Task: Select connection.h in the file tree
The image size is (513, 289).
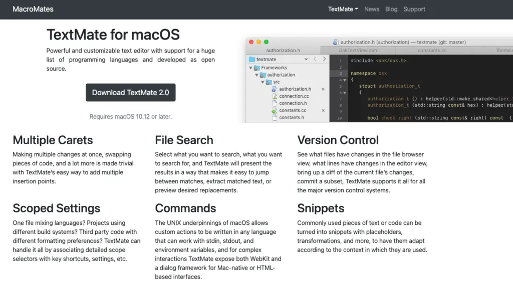Action: (x=293, y=103)
